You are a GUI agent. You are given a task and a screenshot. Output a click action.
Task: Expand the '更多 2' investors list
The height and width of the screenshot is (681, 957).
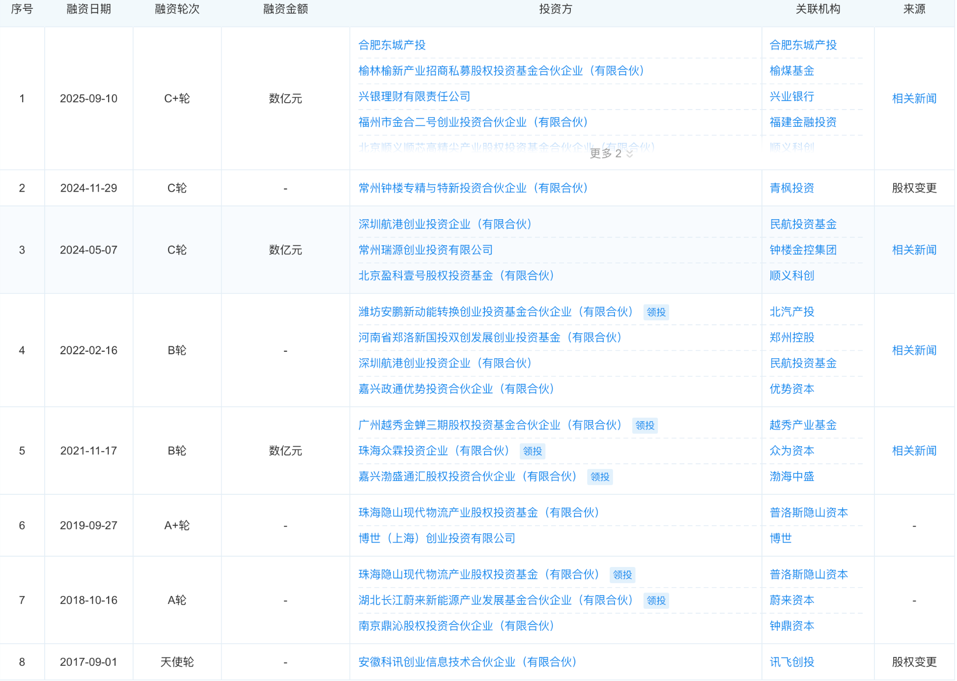pos(611,154)
